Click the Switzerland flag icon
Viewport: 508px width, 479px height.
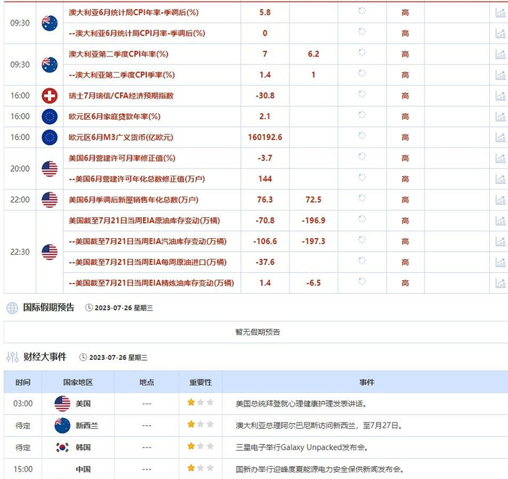(49, 96)
